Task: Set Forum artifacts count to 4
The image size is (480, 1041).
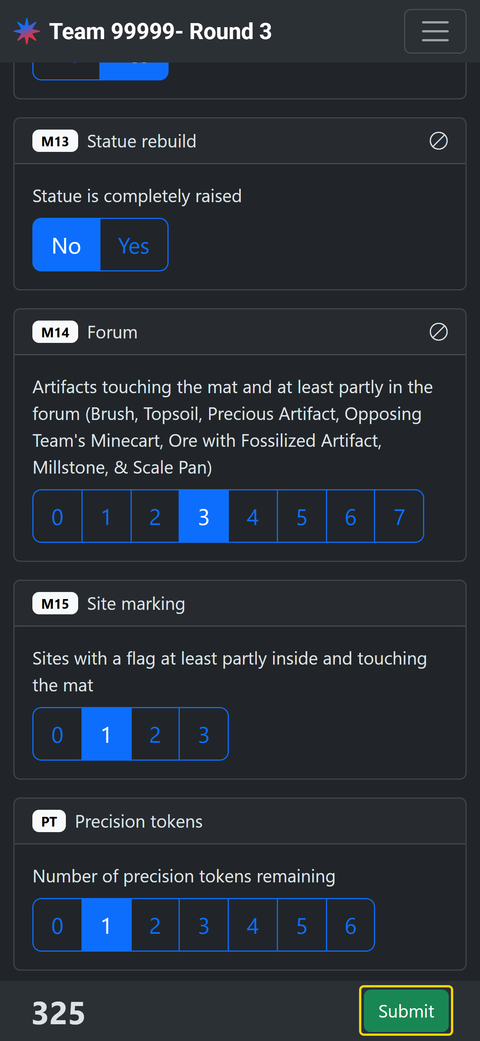Action: (x=253, y=516)
